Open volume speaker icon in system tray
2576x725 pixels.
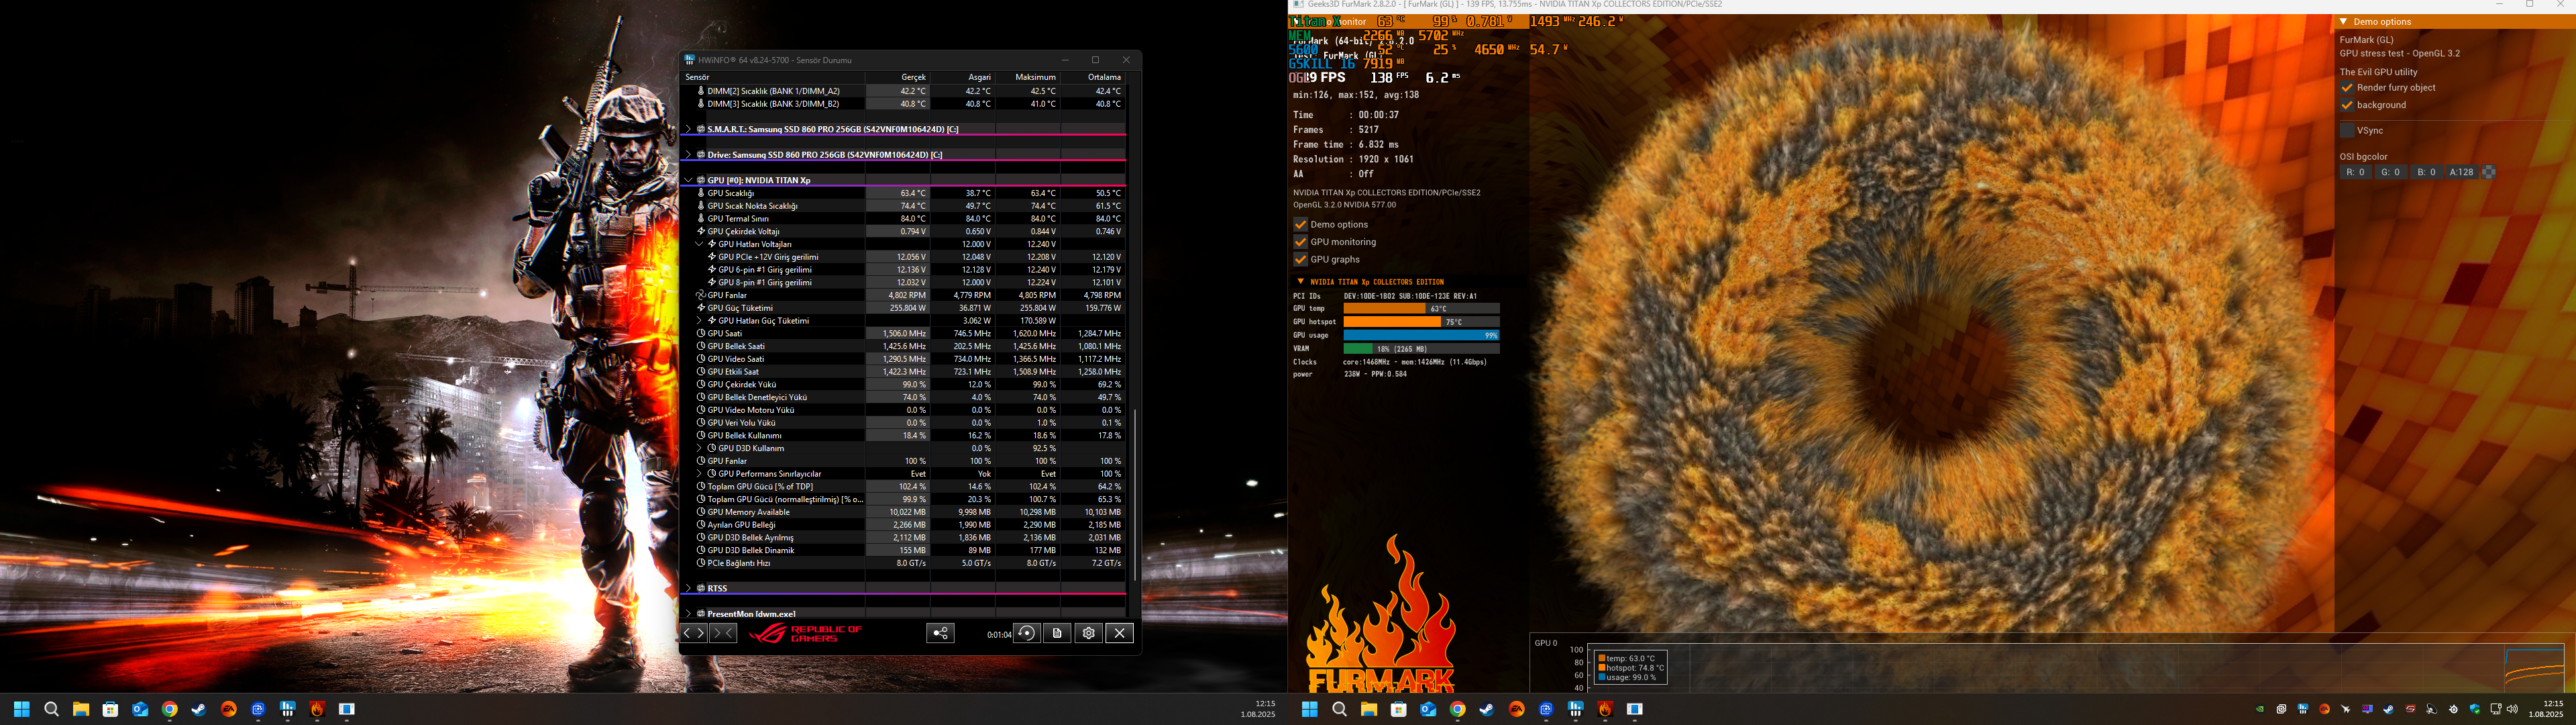(2512, 709)
